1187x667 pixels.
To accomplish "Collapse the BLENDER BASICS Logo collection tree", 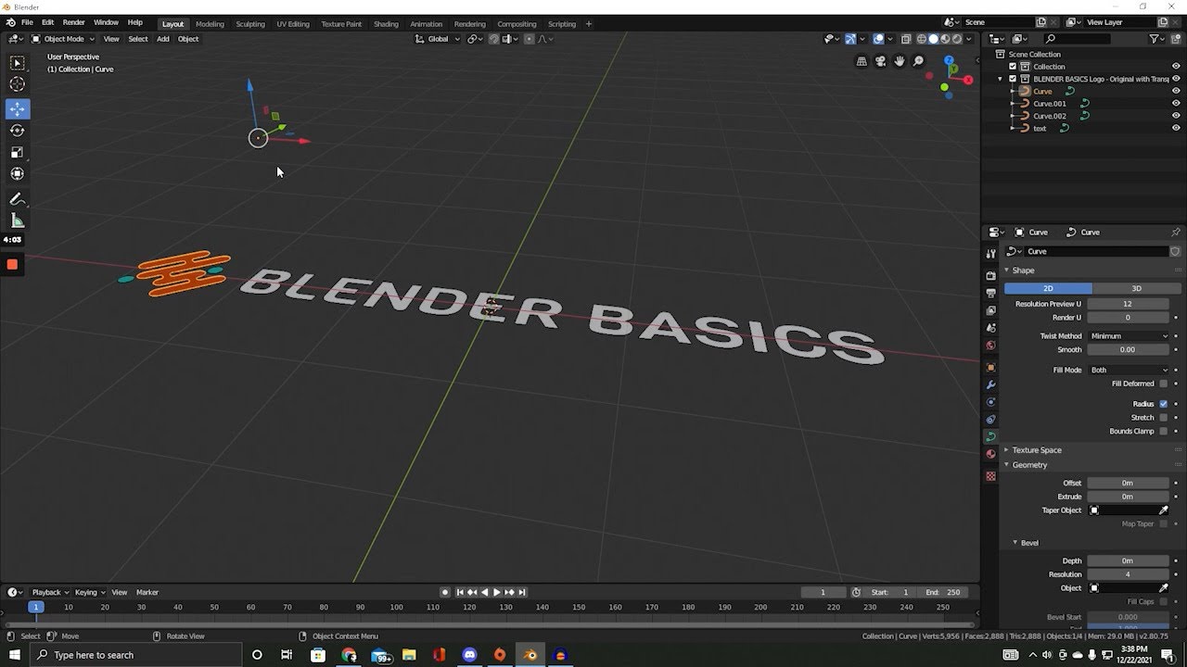I will (x=1001, y=79).
